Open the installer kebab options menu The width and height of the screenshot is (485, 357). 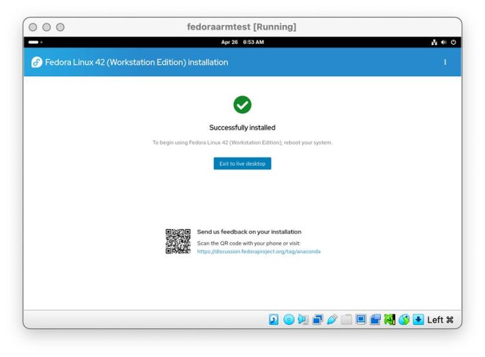tap(445, 62)
